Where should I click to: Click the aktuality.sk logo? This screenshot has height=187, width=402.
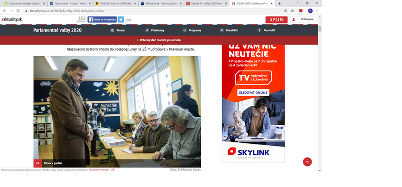pyautogui.click(x=12, y=20)
